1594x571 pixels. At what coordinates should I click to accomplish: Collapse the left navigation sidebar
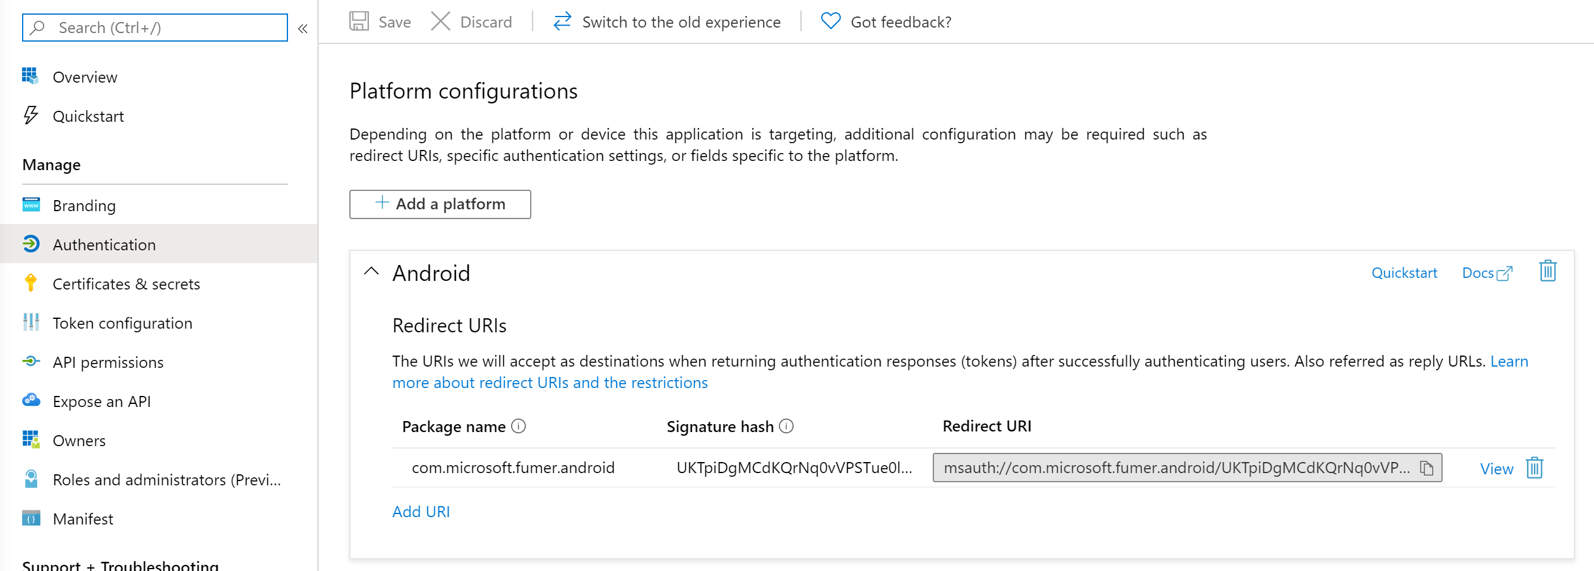click(x=303, y=28)
